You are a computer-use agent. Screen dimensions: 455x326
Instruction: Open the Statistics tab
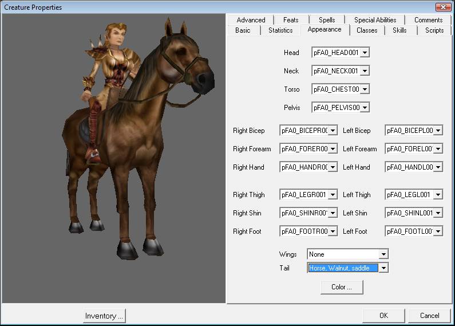click(280, 30)
